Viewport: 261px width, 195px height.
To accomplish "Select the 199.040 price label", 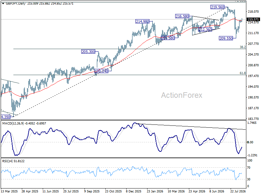I will tap(101, 71).
